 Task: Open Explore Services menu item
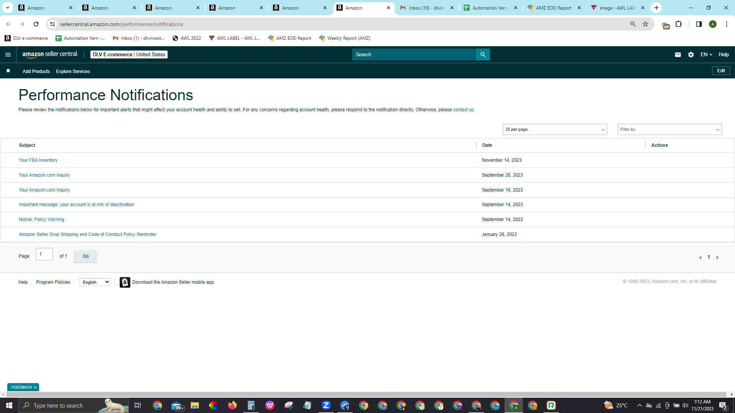pyautogui.click(x=73, y=72)
